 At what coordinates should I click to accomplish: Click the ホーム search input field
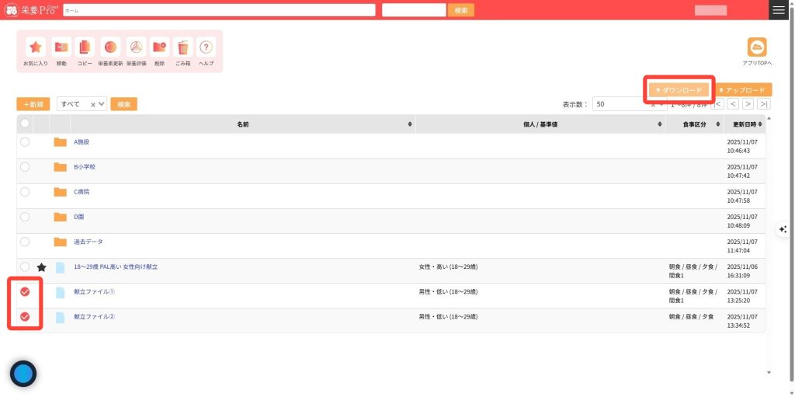point(219,10)
